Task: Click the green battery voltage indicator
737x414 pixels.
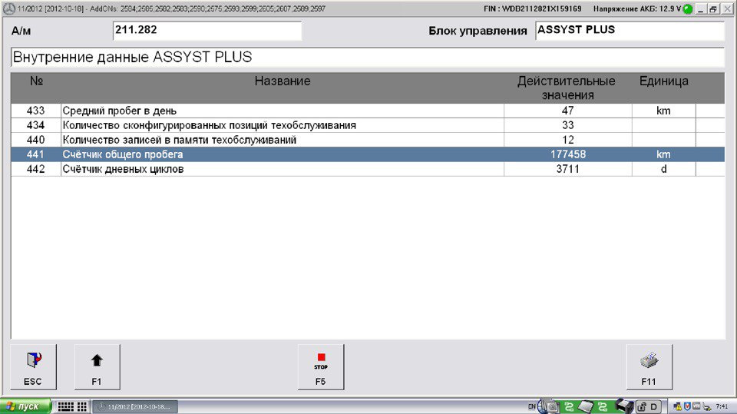Action: click(x=688, y=9)
